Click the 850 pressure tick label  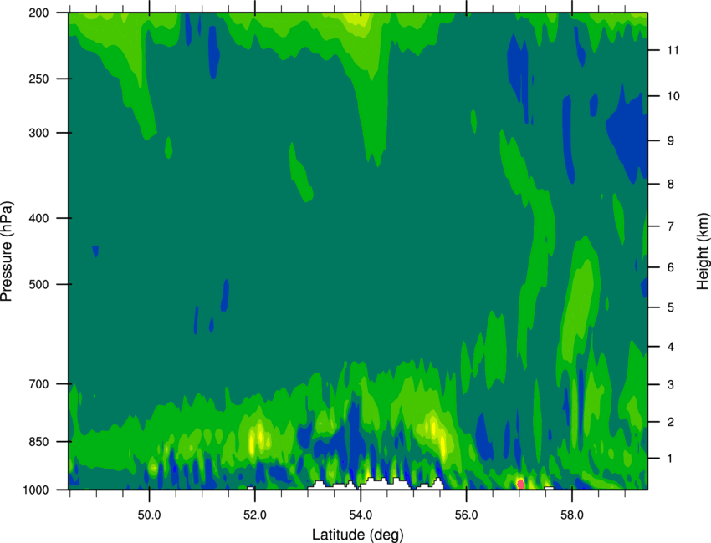point(38,442)
